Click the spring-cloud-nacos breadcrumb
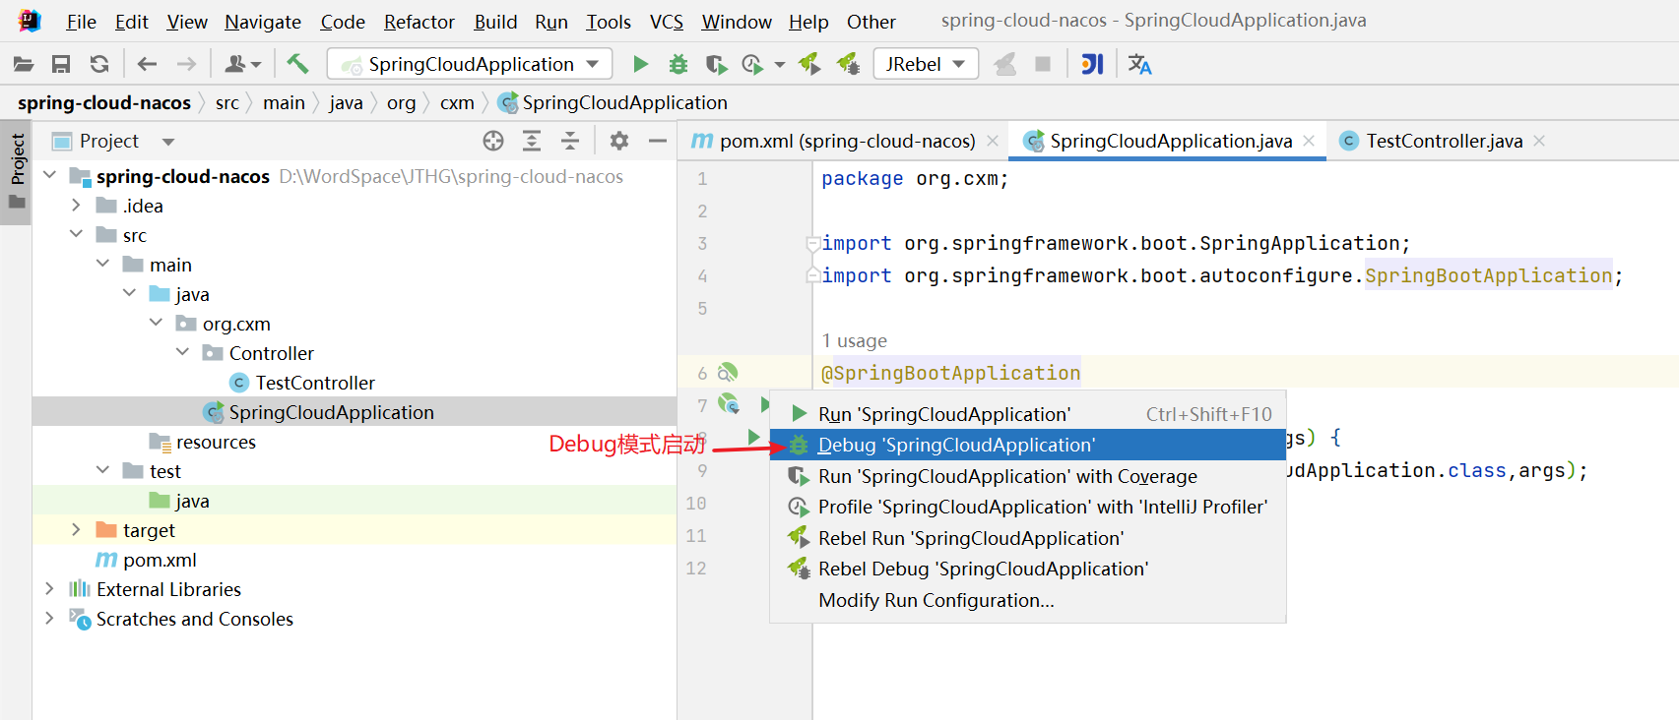Viewport: 1679px width, 720px height. tap(104, 102)
